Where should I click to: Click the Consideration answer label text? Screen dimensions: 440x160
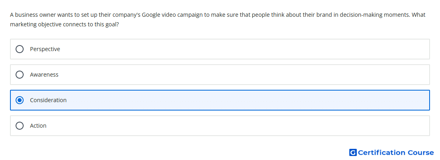pos(48,100)
